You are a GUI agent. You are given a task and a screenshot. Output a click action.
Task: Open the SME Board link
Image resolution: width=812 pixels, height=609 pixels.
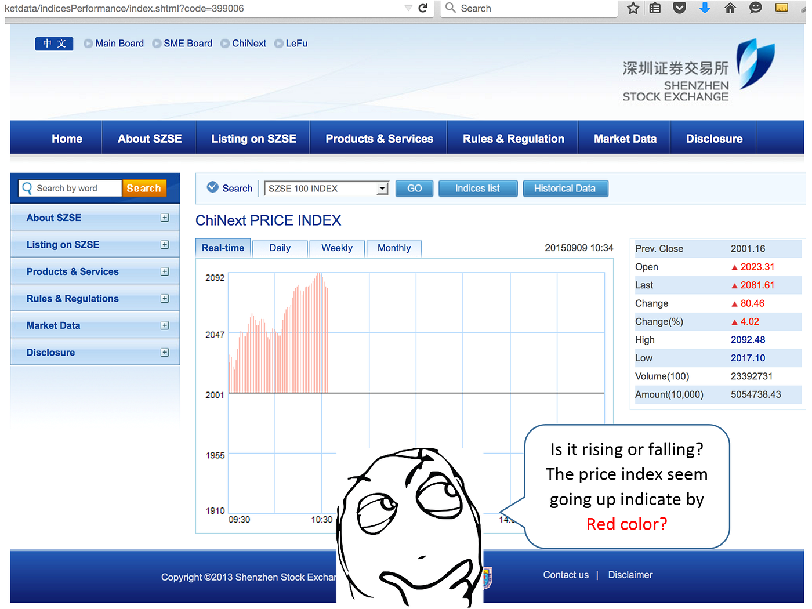tap(188, 43)
